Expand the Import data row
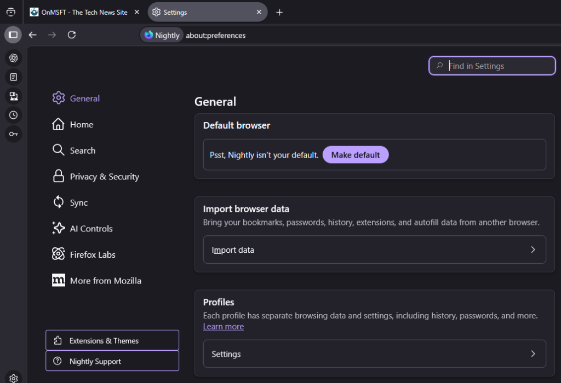The width and height of the screenshot is (561, 383). pos(374,250)
